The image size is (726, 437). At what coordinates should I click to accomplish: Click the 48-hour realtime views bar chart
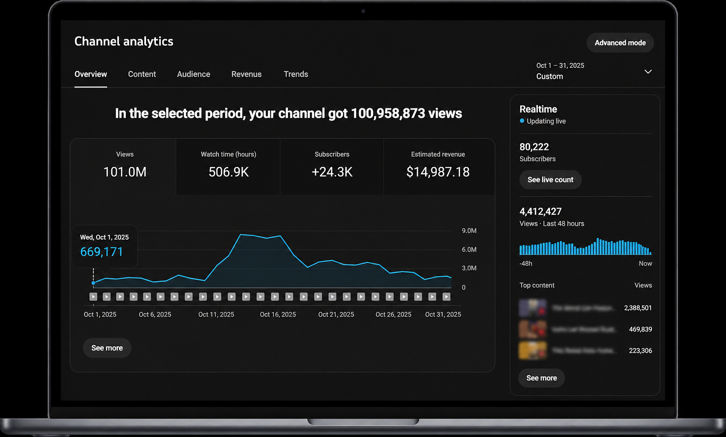click(585, 247)
